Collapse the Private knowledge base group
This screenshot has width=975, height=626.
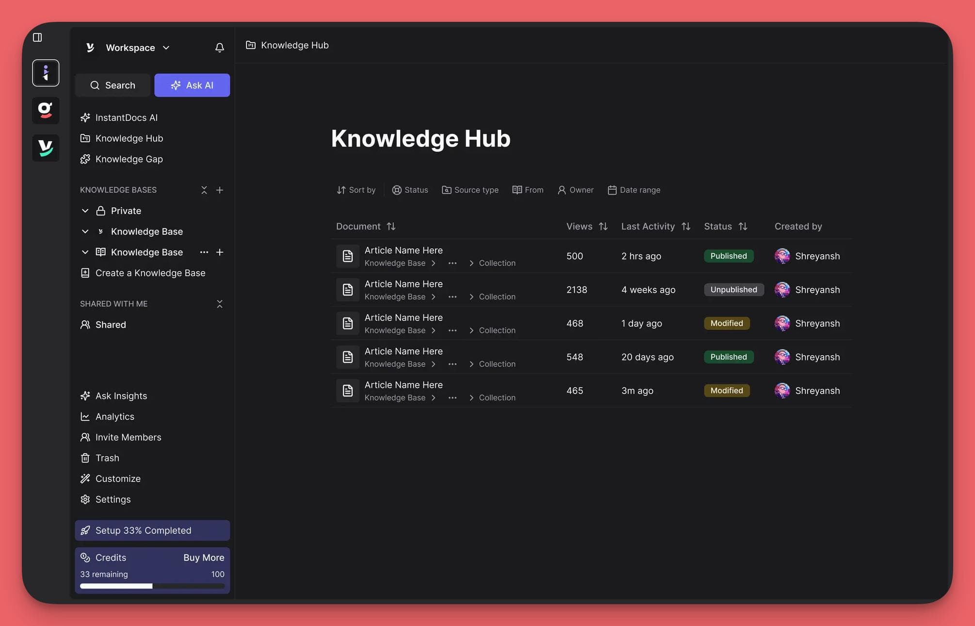tap(85, 211)
